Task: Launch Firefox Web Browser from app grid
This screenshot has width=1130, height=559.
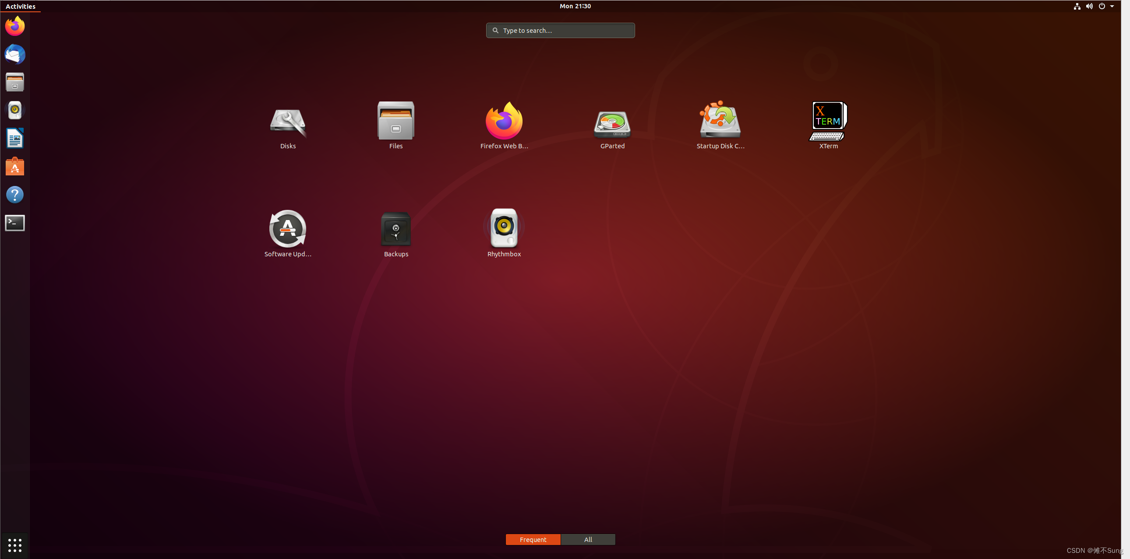Action: pos(504,126)
